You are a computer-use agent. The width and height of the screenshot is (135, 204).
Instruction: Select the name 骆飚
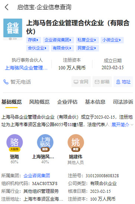pyautogui.click(x=15, y=157)
